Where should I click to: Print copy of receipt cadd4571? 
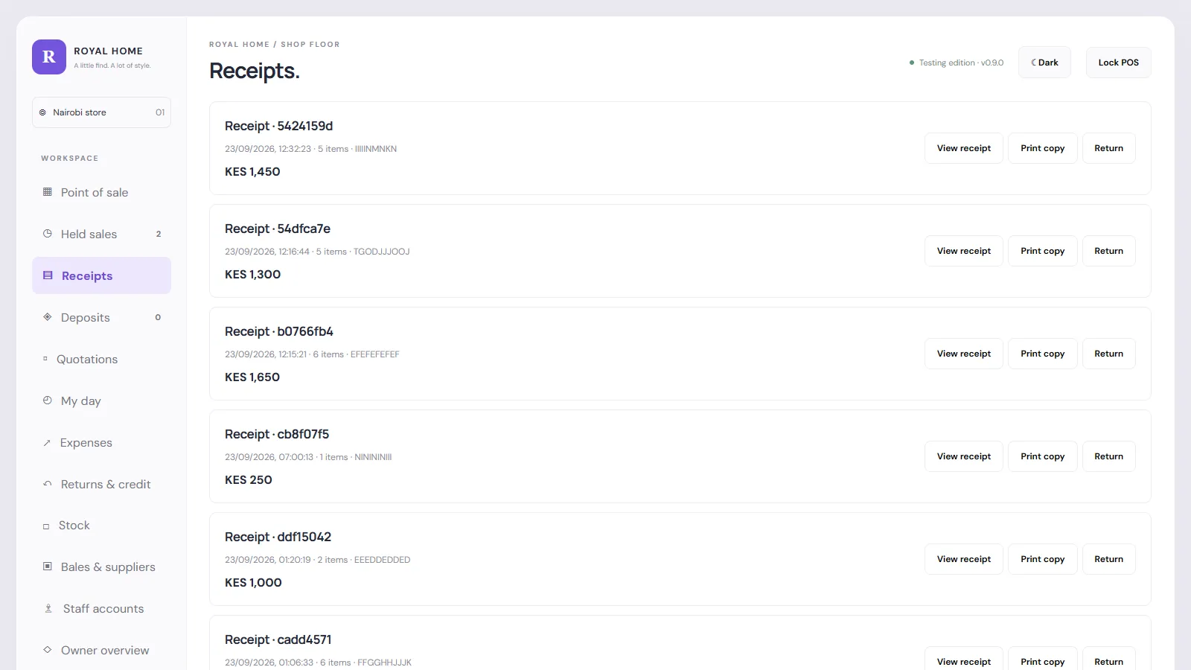pyautogui.click(x=1043, y=659)
